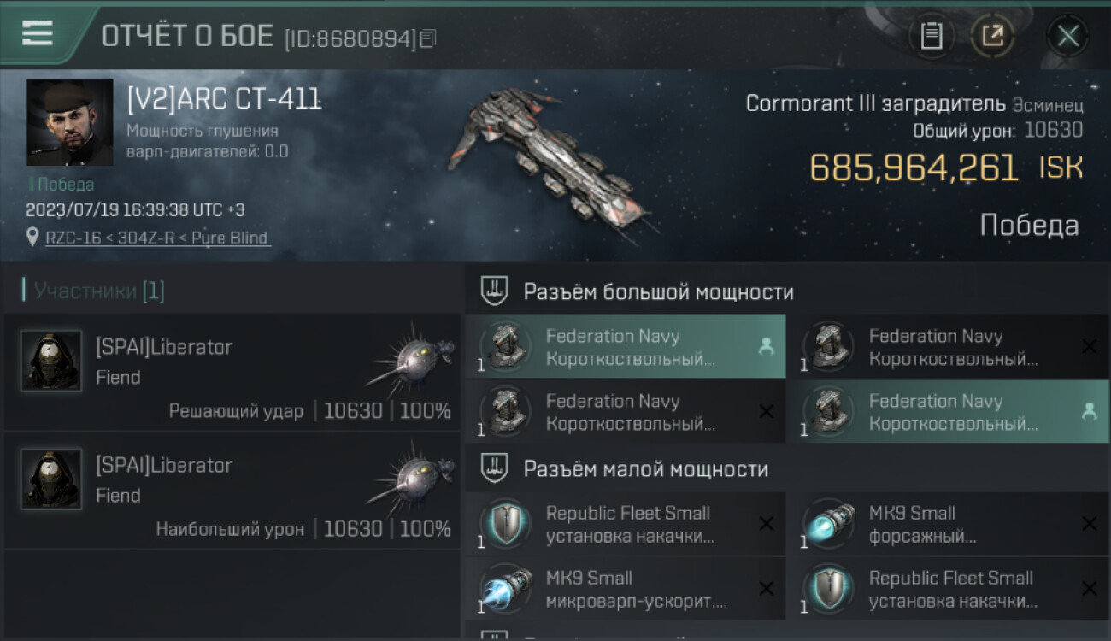
Task: Select the first highlighted Federation Navy module
Action: [626, 346]
